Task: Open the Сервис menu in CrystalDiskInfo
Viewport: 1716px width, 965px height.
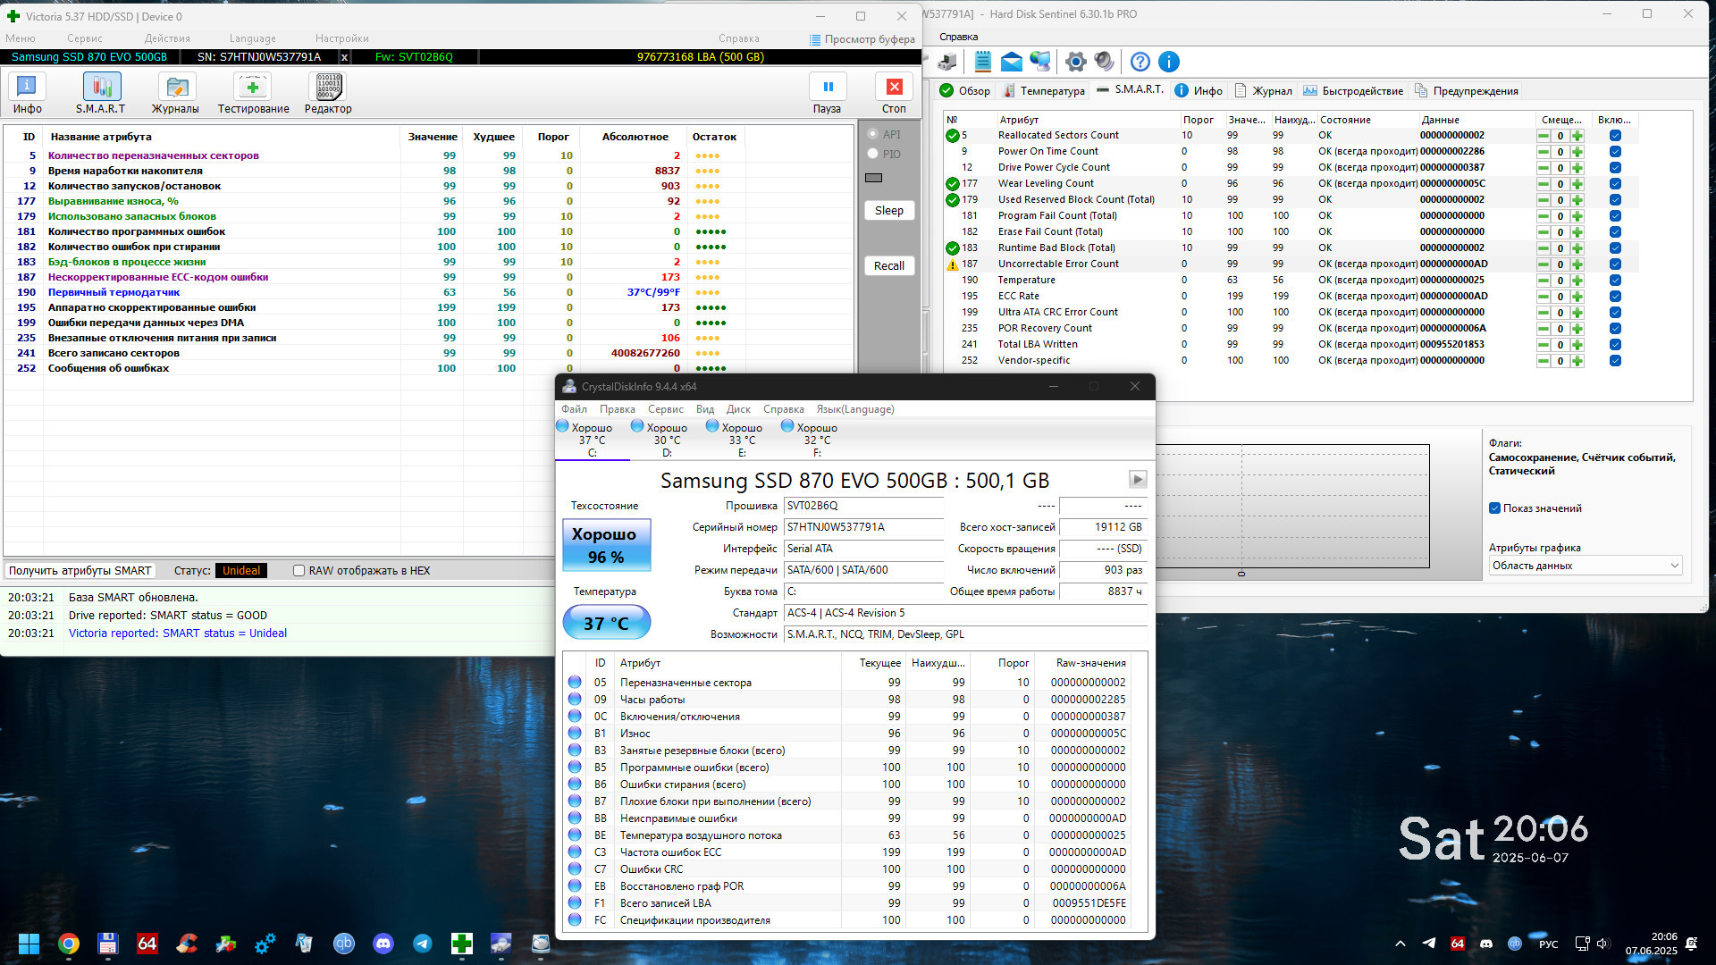Action: (665, 409)
